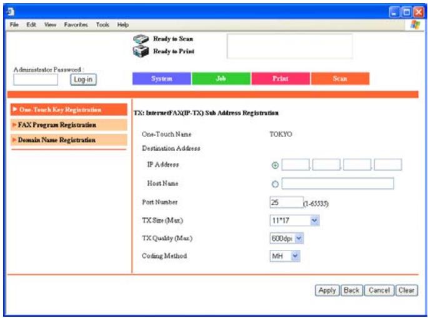
Task: Open the Favorites menu
Action: click(76, 25)
